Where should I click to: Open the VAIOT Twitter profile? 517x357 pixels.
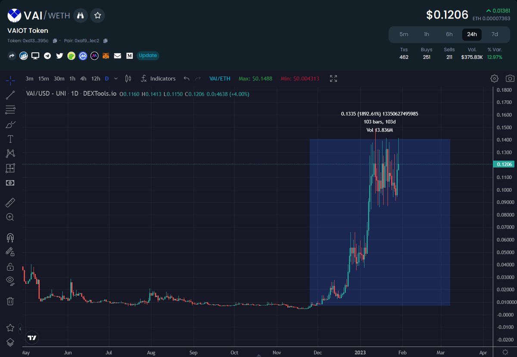(x=59, y=56)
